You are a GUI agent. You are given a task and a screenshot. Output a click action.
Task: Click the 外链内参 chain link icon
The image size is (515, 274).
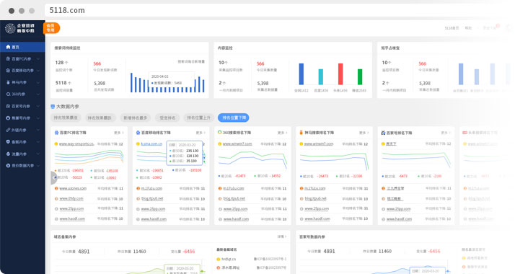click(x=8, y=130)
